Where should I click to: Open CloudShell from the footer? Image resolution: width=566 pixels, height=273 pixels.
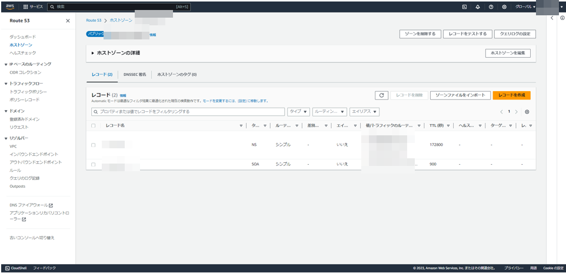pos(17,268)
